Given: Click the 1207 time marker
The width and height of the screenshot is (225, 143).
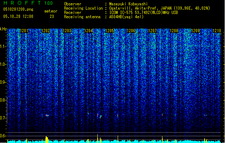Looking at the screenshot, I should coord(152,31).
